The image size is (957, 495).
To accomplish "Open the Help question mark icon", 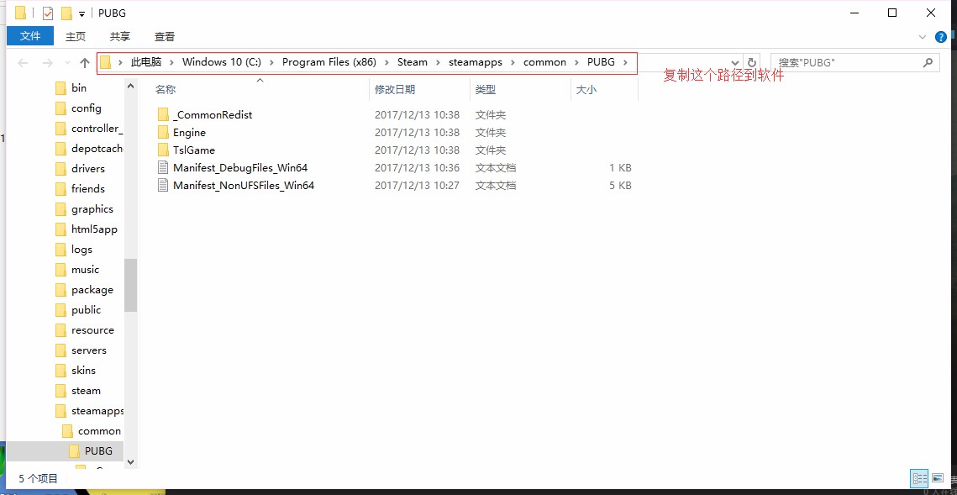I will tap(940, 37).
